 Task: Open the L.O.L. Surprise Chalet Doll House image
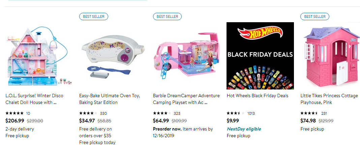pyautogui.click(x=39, y=56)
